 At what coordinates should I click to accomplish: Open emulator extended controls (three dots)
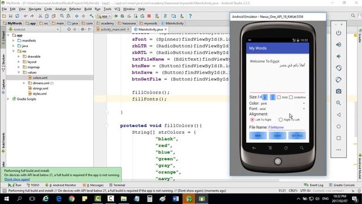pyautogui.click(x=338, y=150)
